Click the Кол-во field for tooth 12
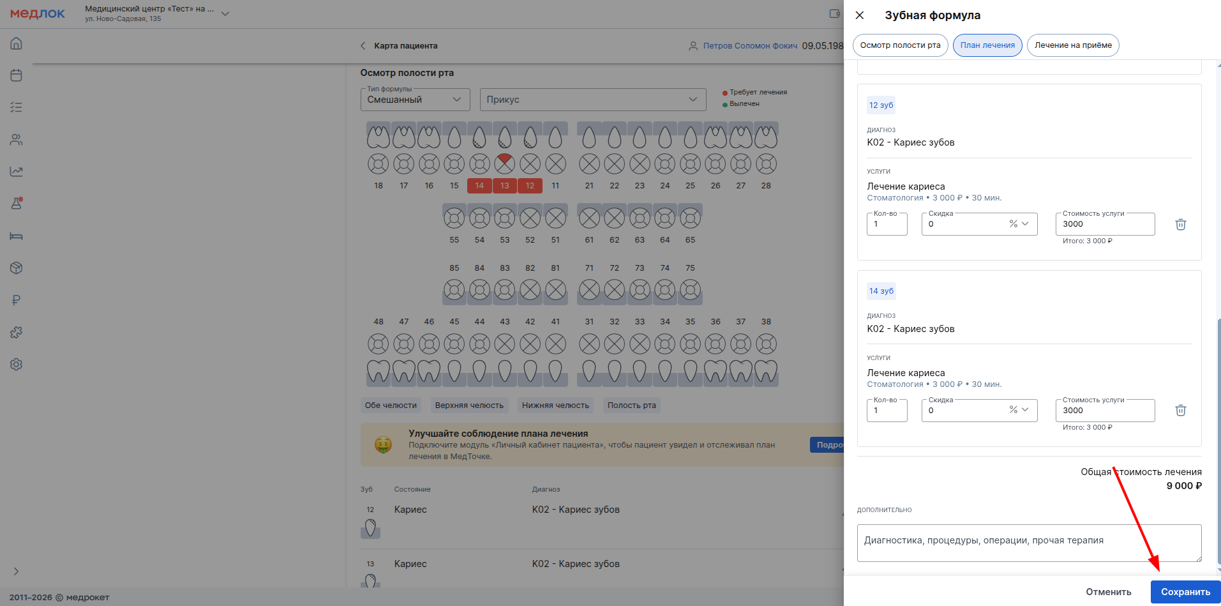Screen dimensions: 1221x606 point(887,224)
